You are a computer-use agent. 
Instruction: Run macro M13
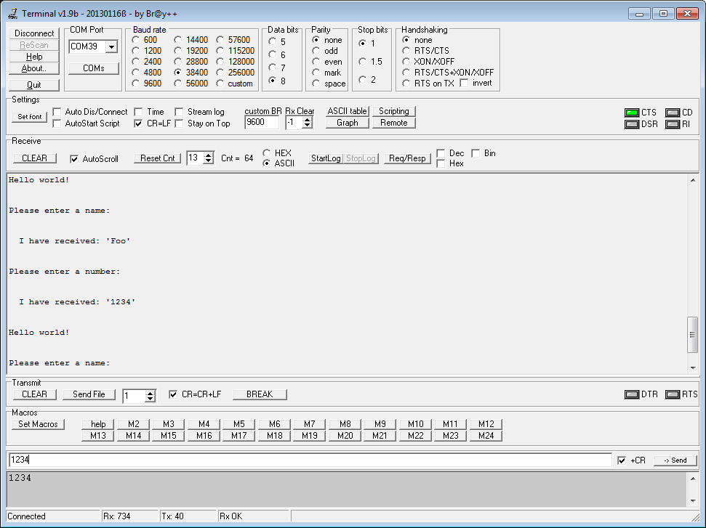[x=97, y=436]
